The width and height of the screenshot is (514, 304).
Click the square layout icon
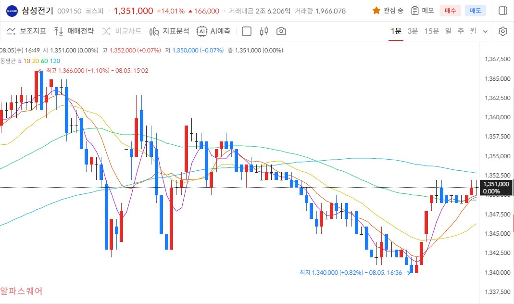coord(247,31)
